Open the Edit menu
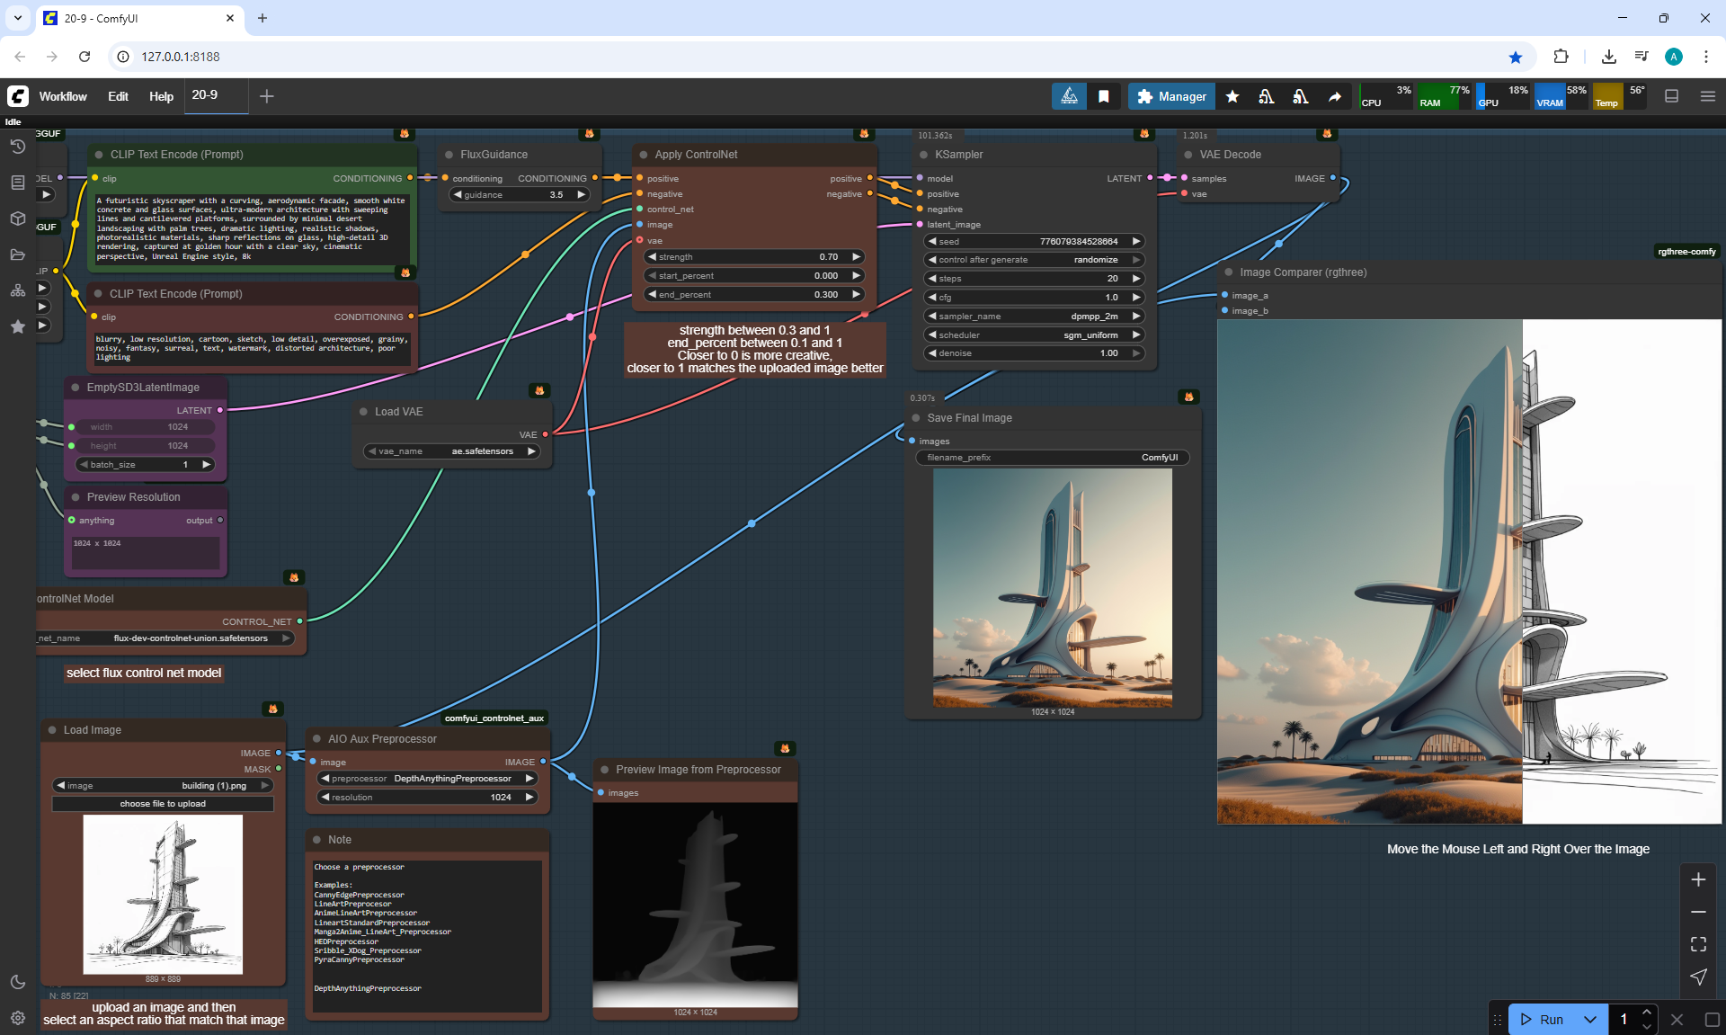1726x1035 pixels. click(118, 96)
